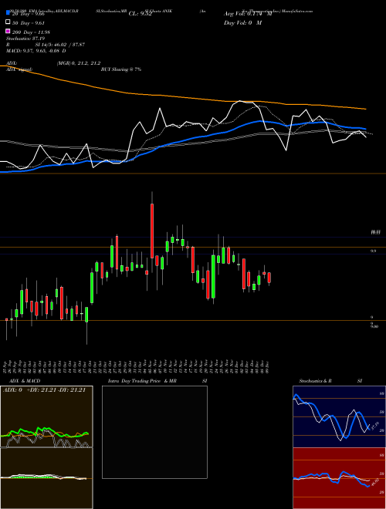The image size is (386, 509).
Task: Open the blue Stochastics chart panel
Action: click(339, 416)
